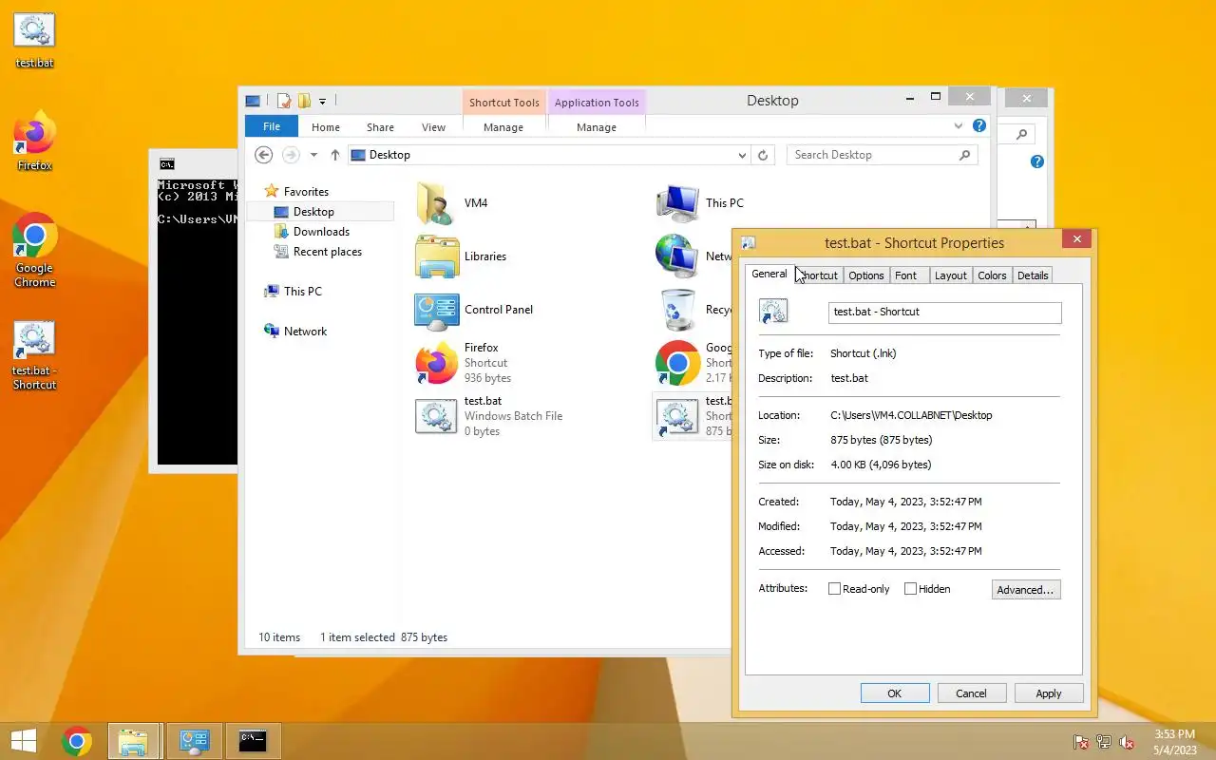Refresh the Desktop folder view
The image size is (1216, 760).
tap(763, 155)
